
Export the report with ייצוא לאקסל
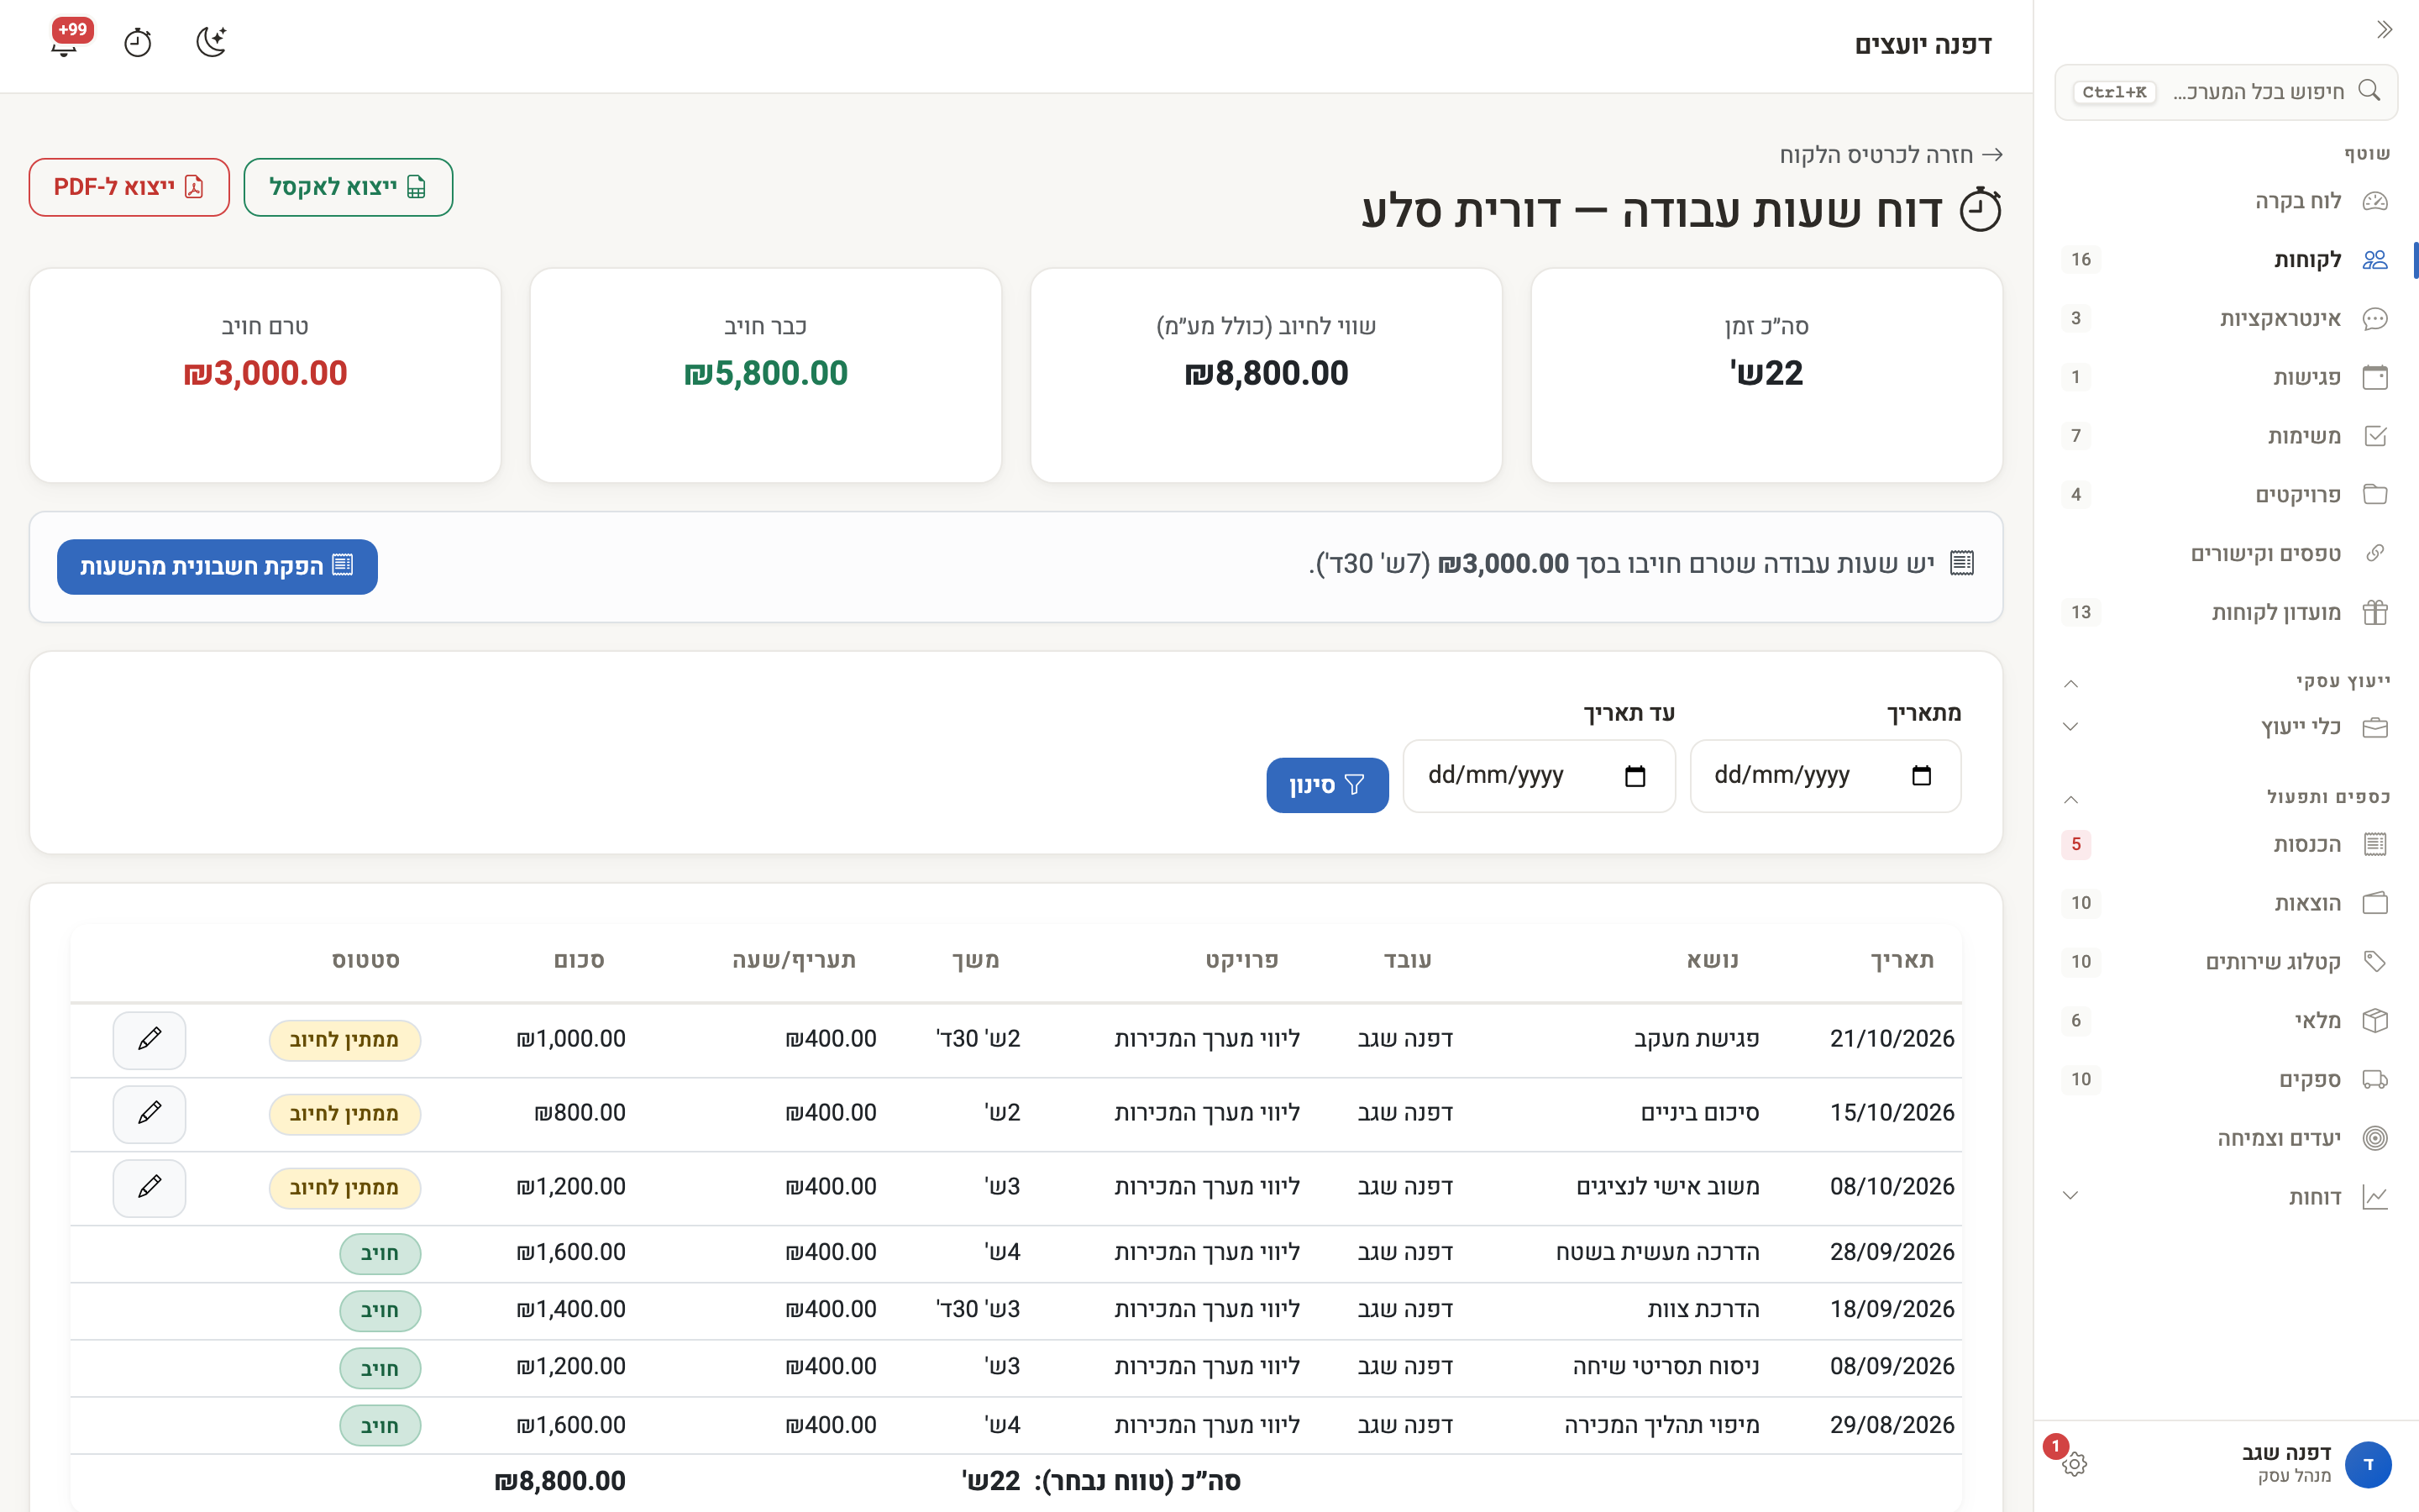348,187
